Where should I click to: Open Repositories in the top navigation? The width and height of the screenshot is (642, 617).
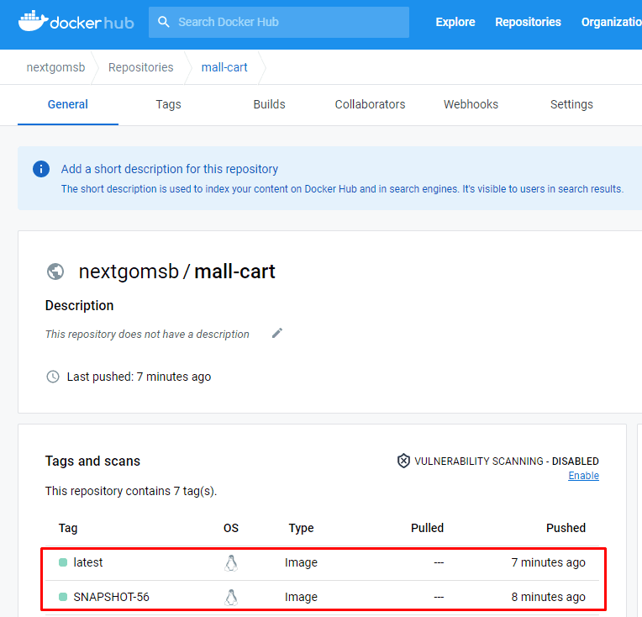click(528, 22)
